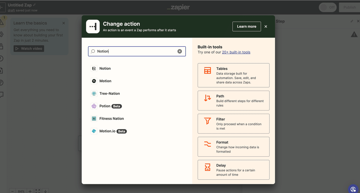Click the Publish button
The height and width of the screenshot is (193, 360).
point(349,8)
